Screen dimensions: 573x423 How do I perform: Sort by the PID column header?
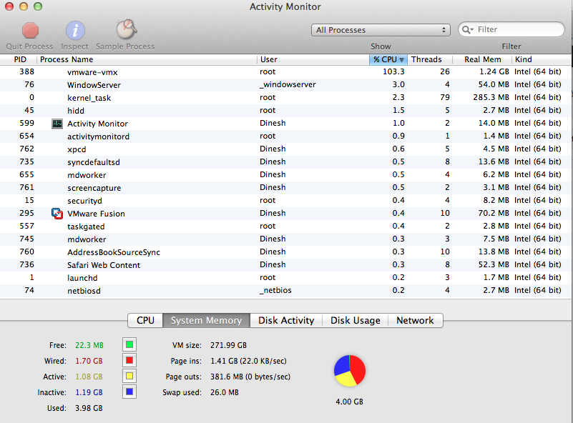pyautogui.click(x=19, y=59)
